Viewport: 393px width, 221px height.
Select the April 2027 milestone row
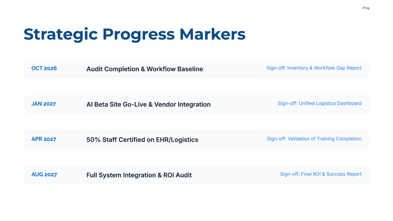point(196,139)
